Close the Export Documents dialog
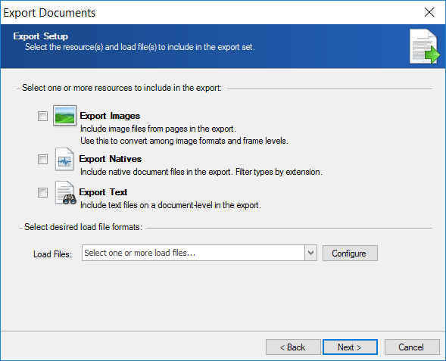Viewport: 446px width, 361px height. pos(429,12)
